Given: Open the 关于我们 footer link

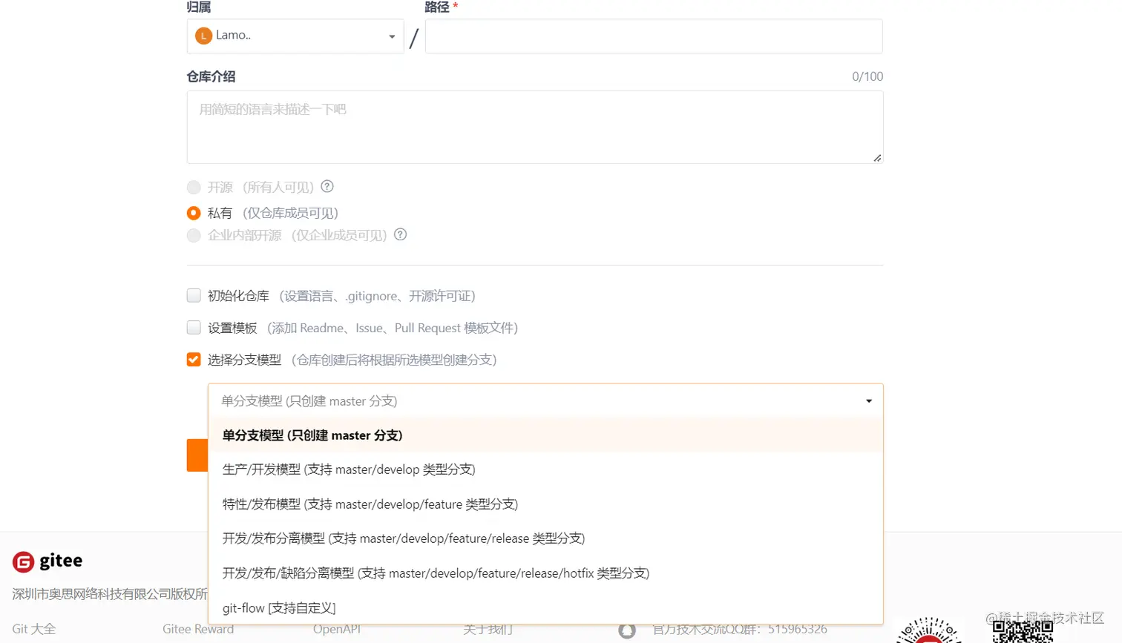Looking at the screenshot, I should pyautogui.click(x=488, y=629).
